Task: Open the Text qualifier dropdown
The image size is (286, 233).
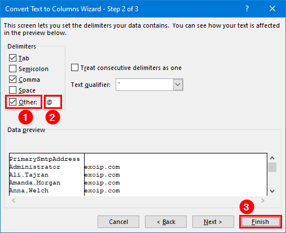Action: (x=178, y=85)
